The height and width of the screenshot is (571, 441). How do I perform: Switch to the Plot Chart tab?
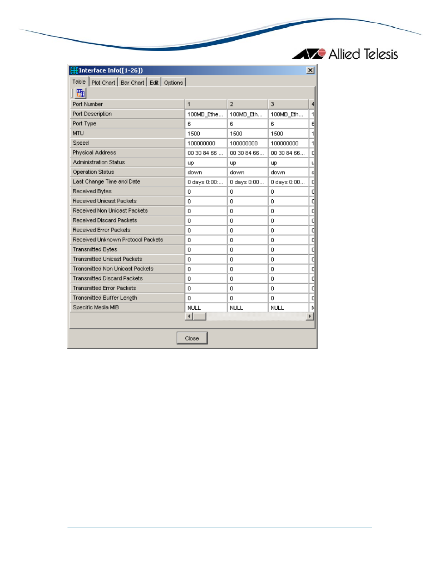(x=103, y=83)
